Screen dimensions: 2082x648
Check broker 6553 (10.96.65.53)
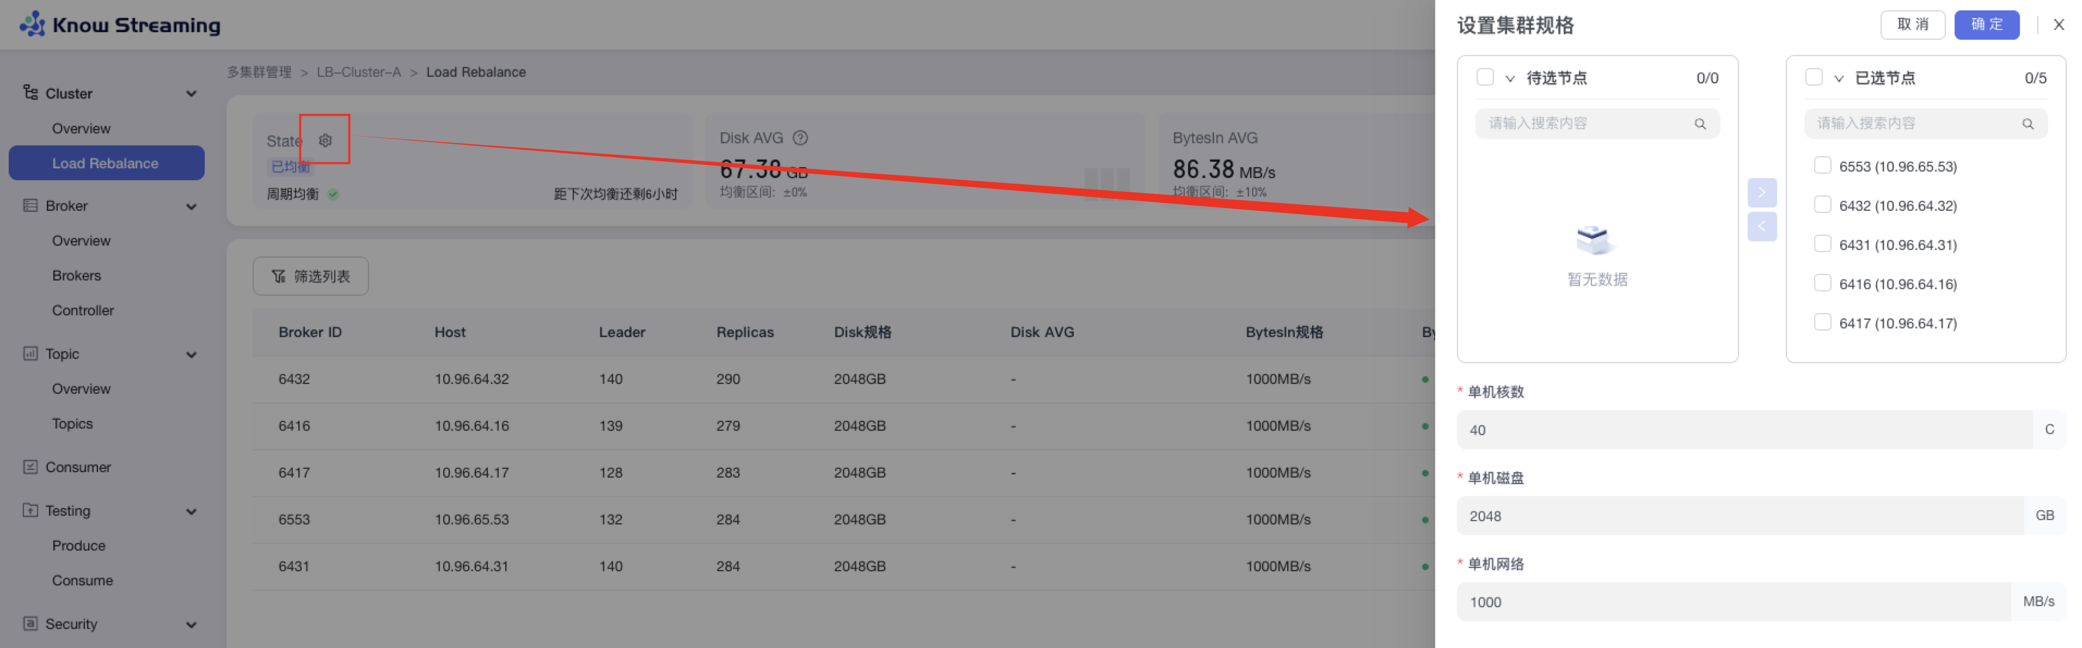[x=1822, y=166]
